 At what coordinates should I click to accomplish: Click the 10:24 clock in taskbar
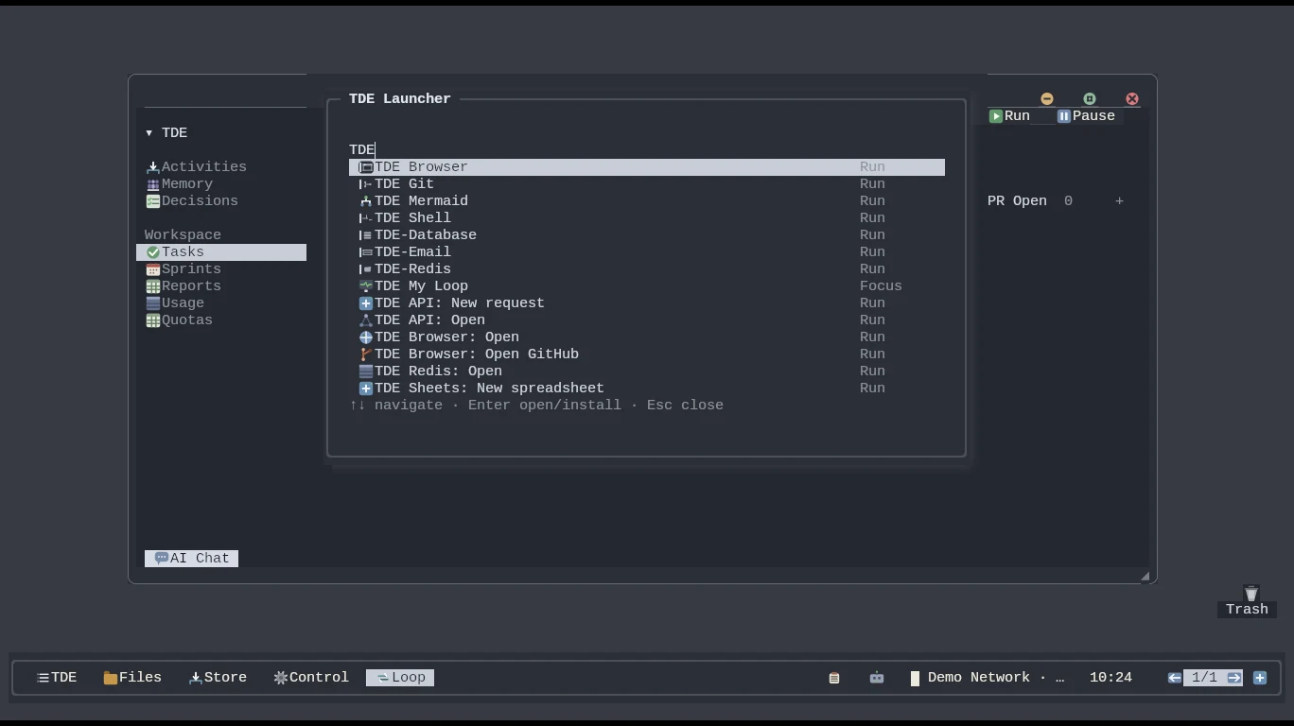coord(1110,678)
